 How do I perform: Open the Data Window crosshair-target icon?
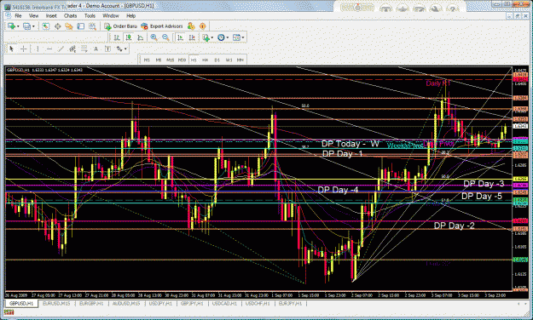click(x=57, y=26)
